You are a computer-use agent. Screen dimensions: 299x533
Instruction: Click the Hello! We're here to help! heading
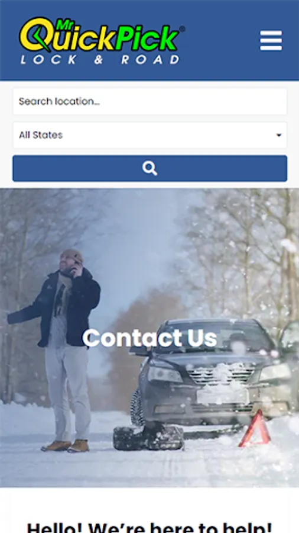(x=149, y=526)
